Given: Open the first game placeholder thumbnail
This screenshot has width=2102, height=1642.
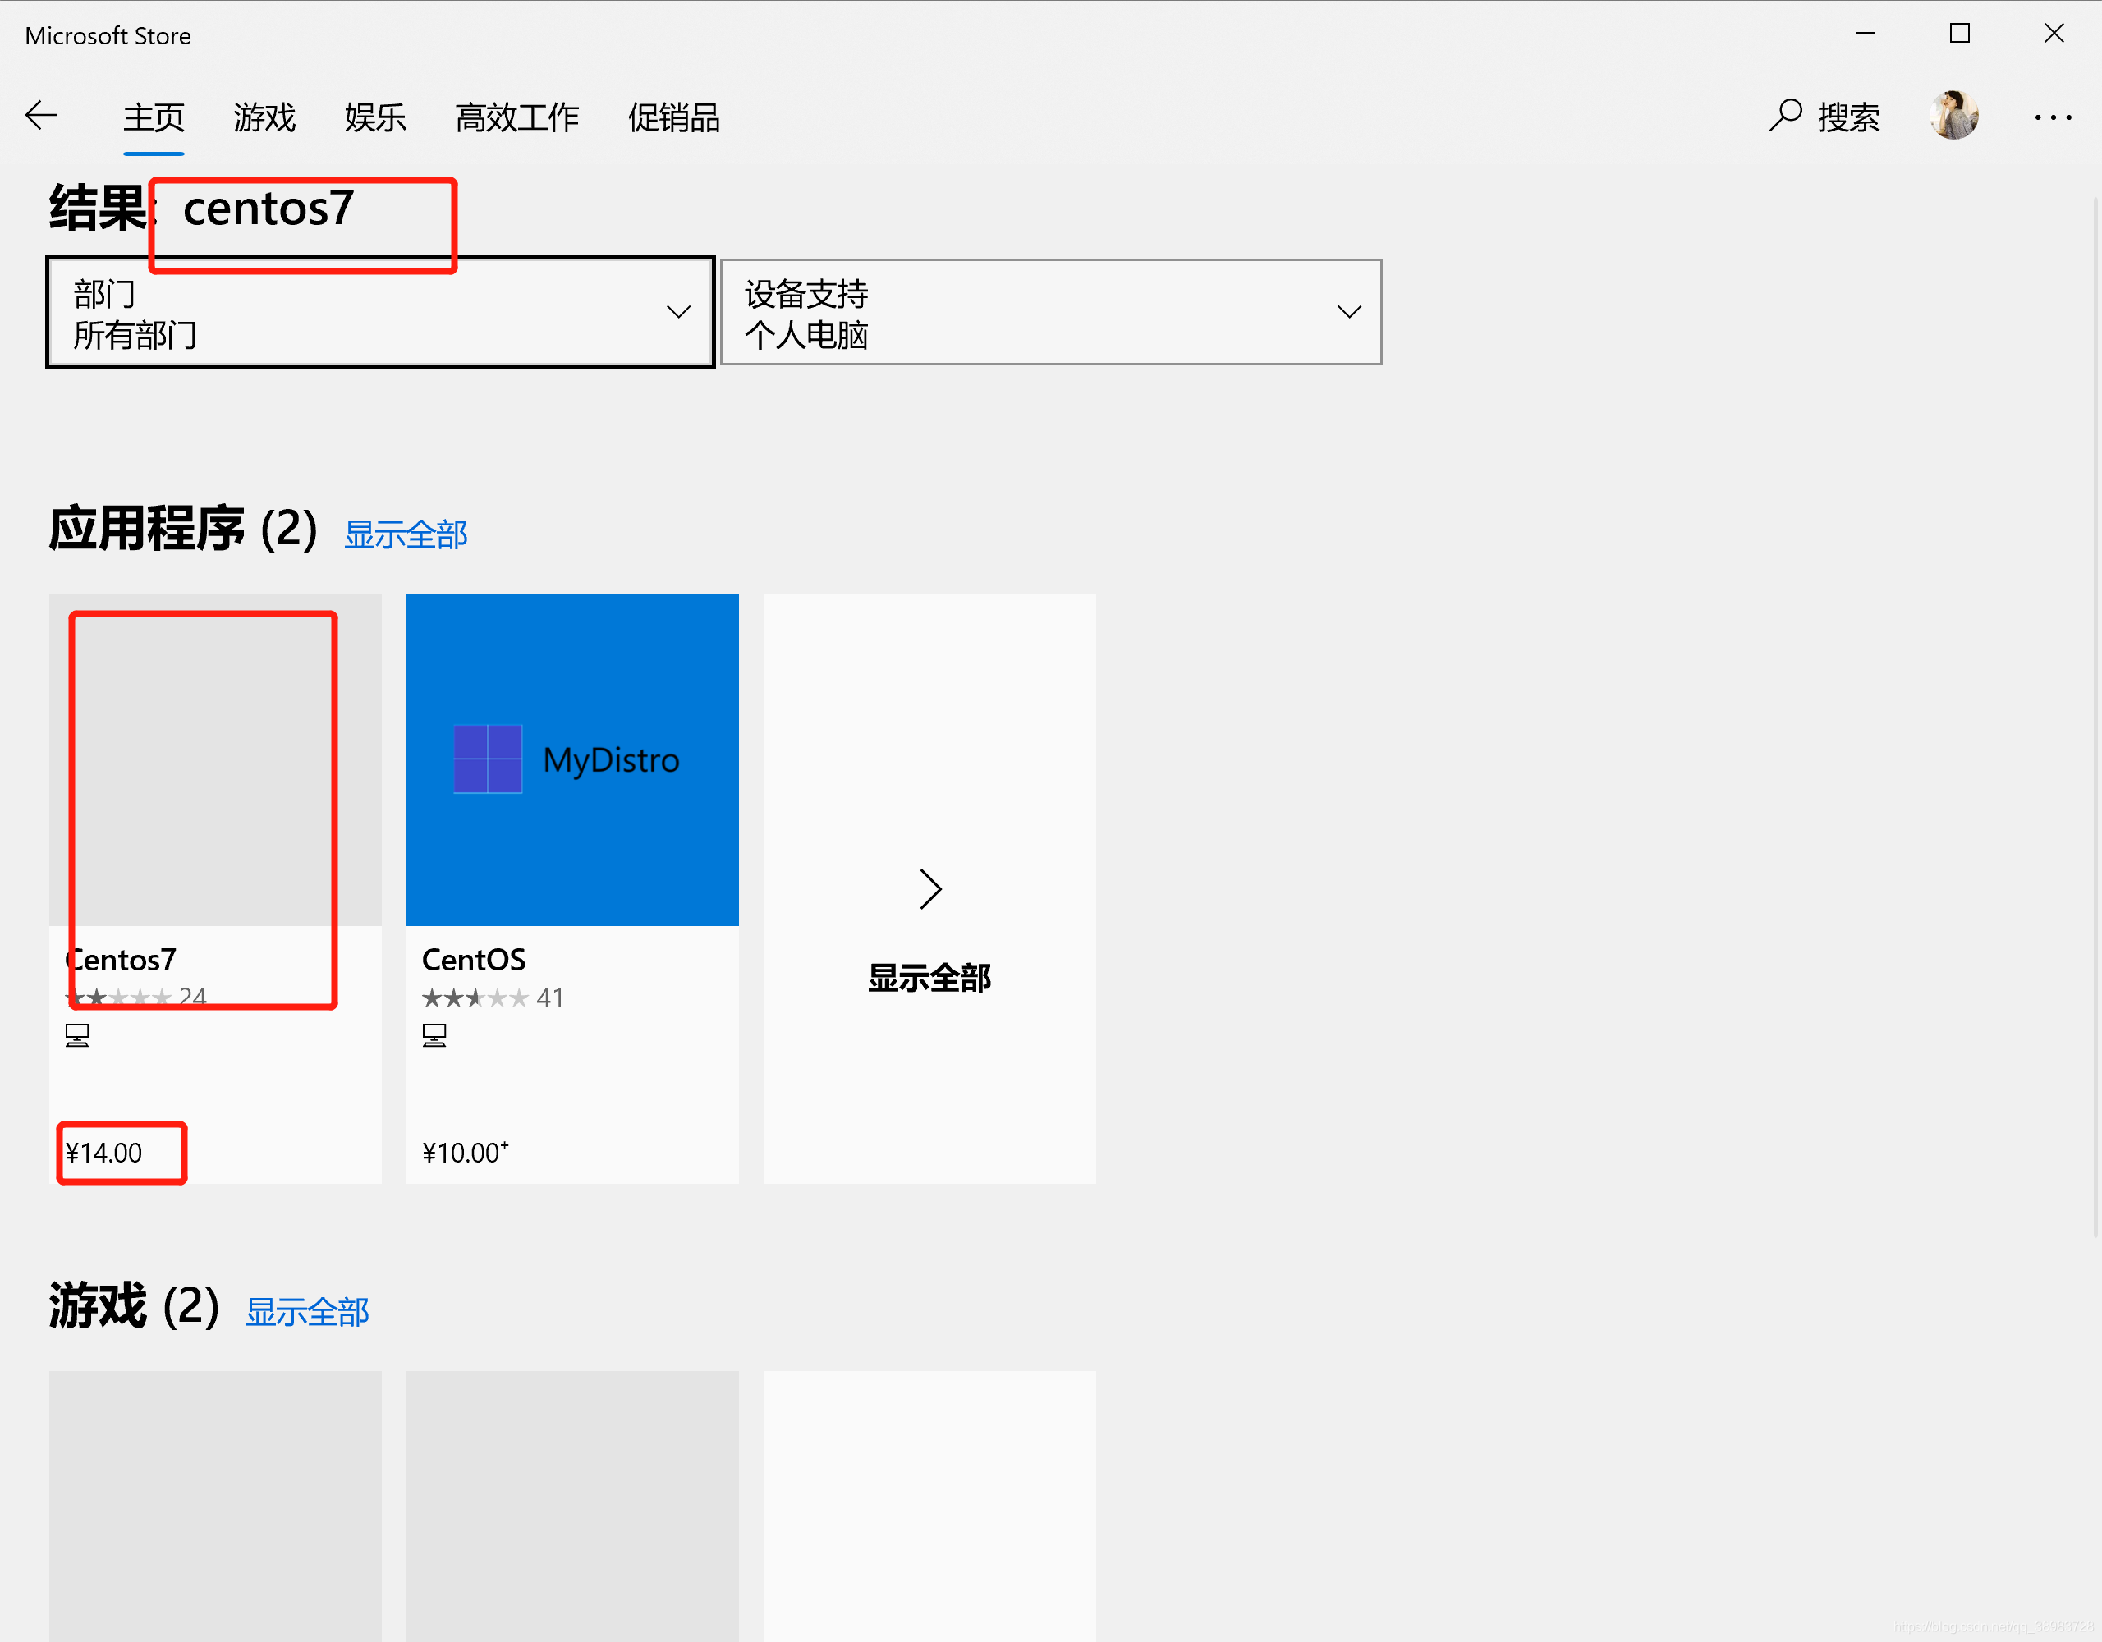Looking at the screenshot, I should pos(214,1507).
